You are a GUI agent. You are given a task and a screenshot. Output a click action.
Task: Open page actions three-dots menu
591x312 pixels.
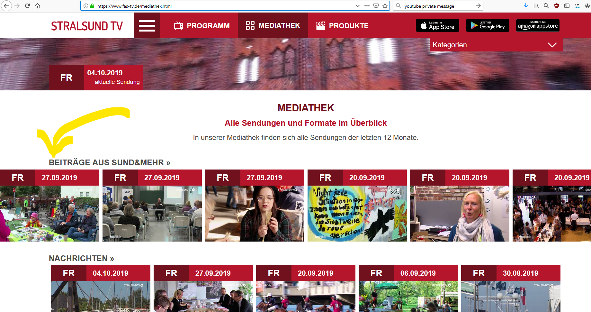click(x=367, y=6)
